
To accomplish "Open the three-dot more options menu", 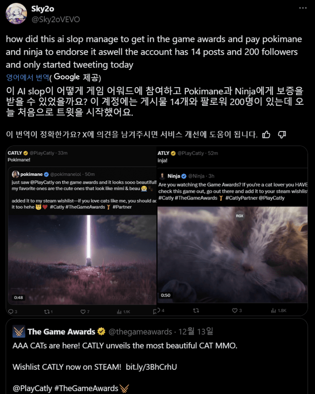I will pyautogui.click(x=303, y=8).
